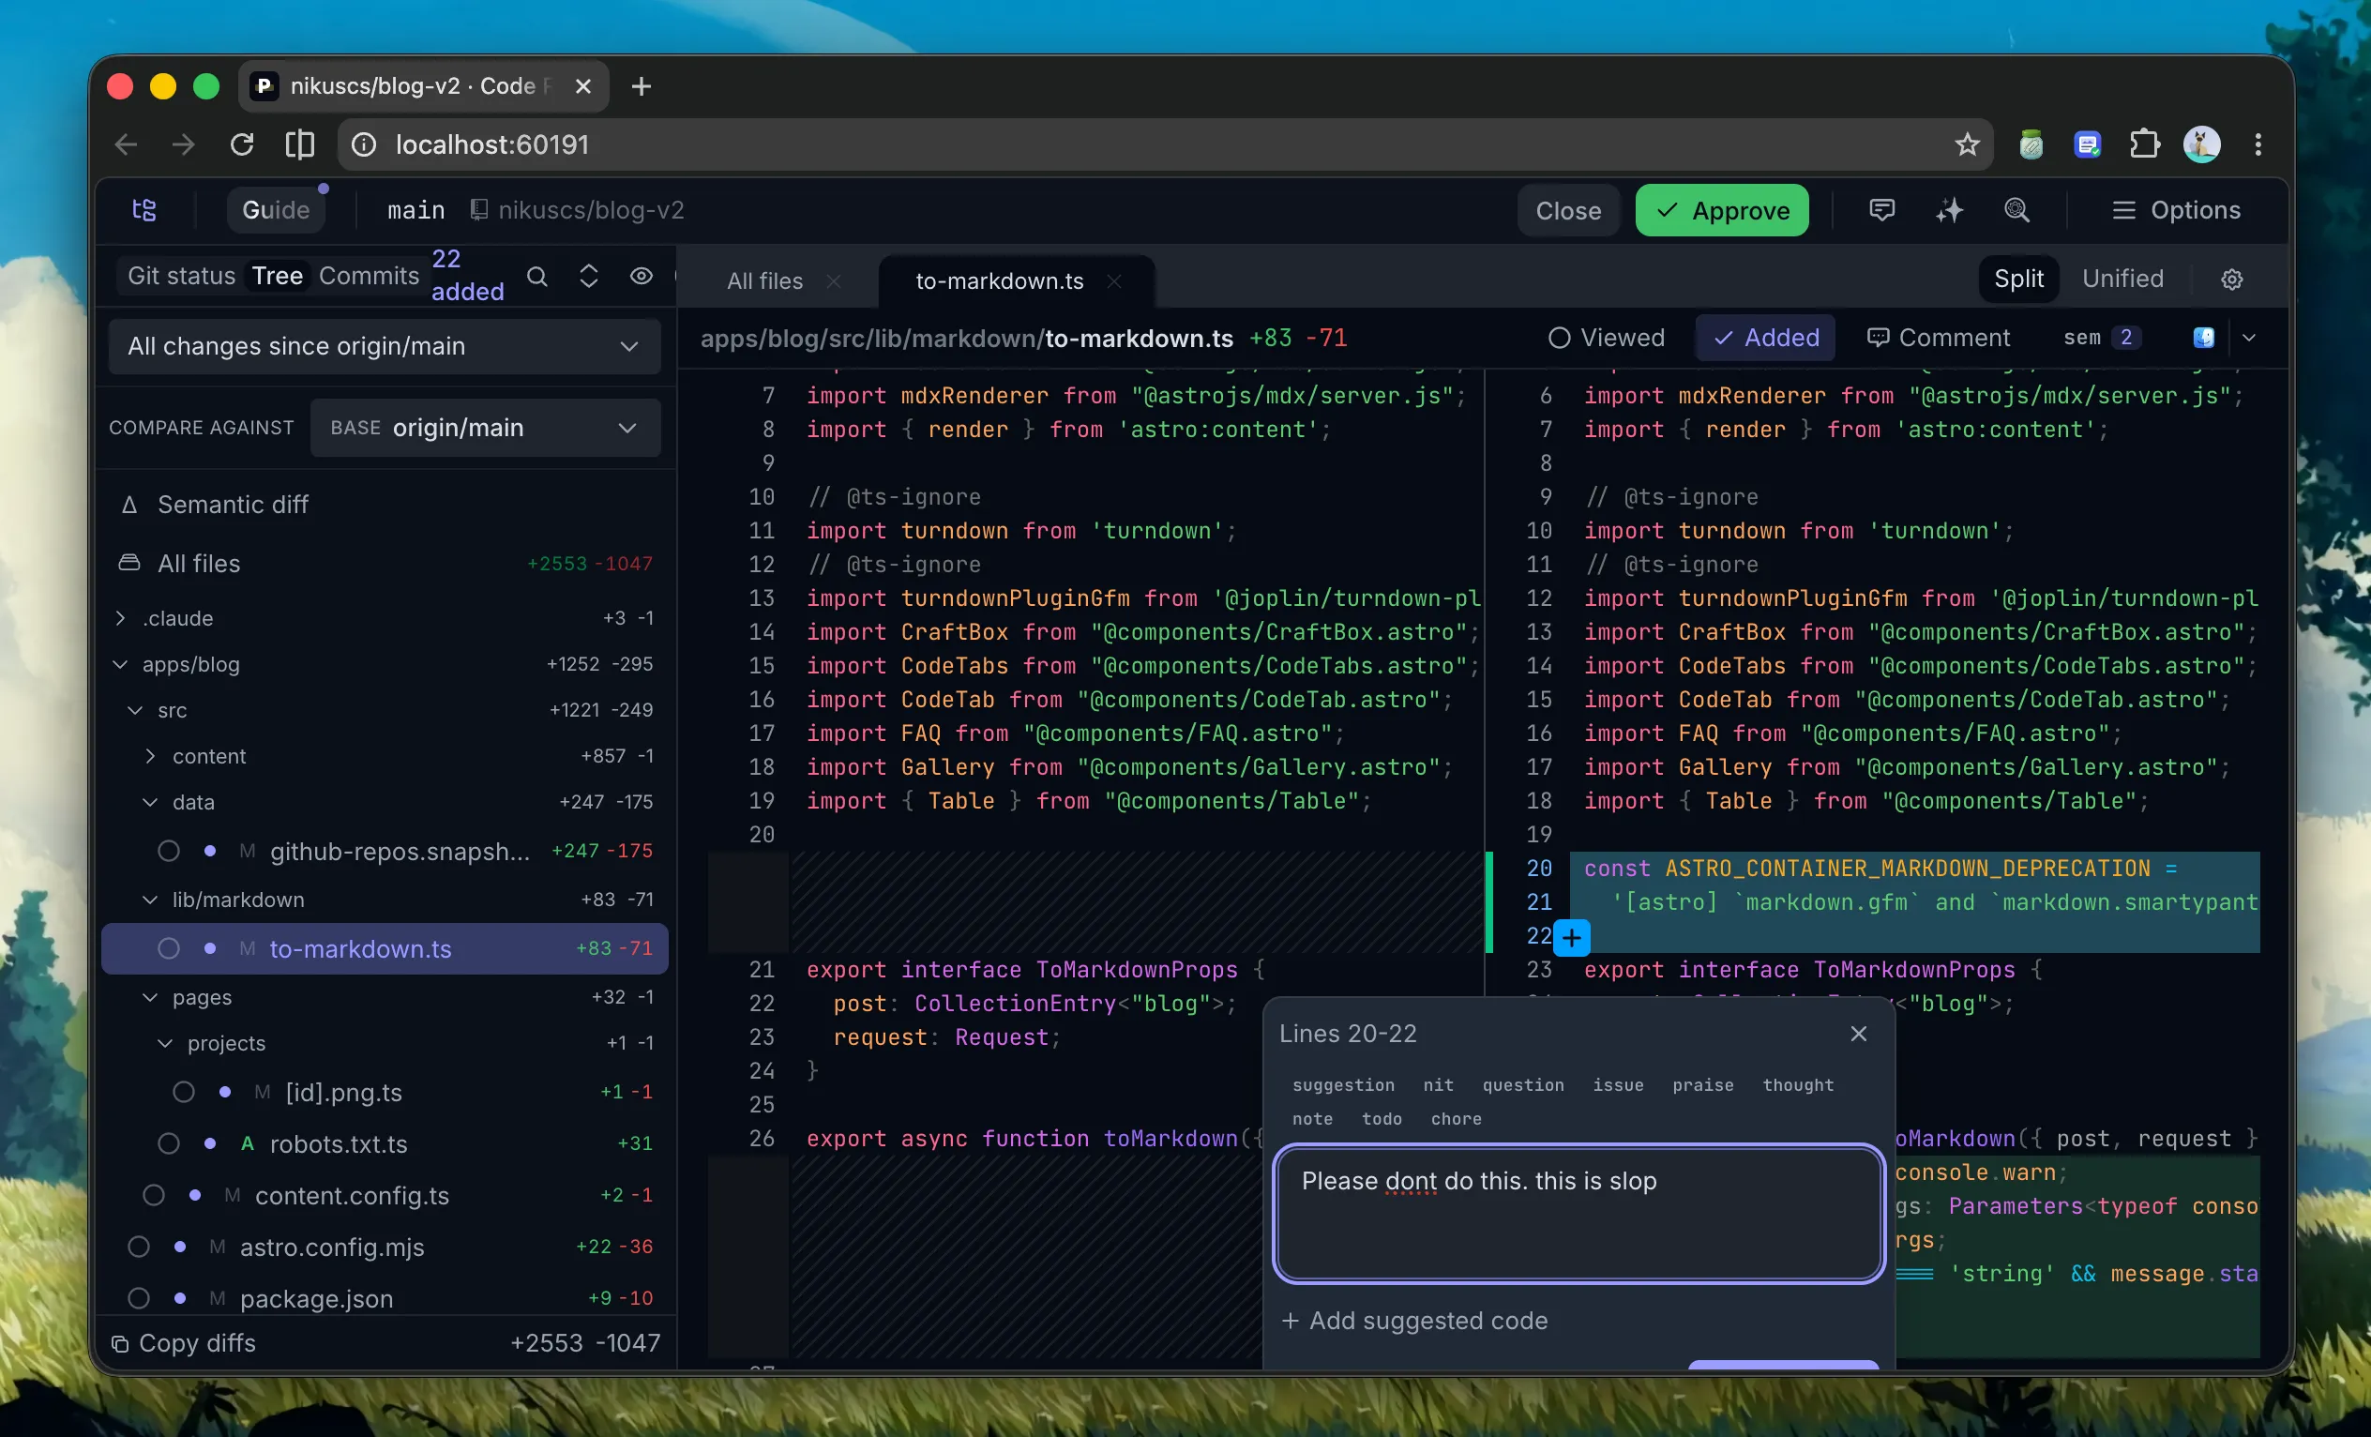Viewport: 2371px width, 1437px height.
Task: Toggle viewed circle for robots.txt.ts
Action: click(x=169, y=1143)
